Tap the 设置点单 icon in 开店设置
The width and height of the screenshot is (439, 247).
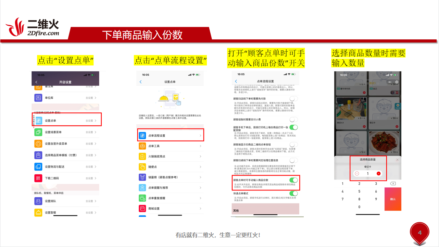tap(39, 121)
